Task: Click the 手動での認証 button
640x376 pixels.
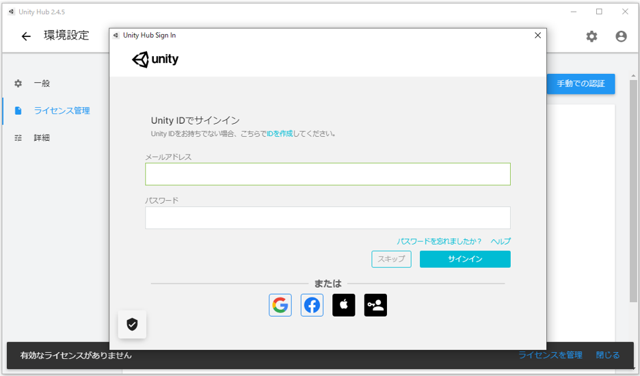Action: point(581,83)
